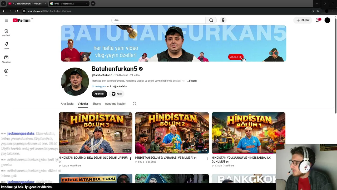Image resolution: width=337 pixels, height=190 pixels.
Task: Switch to the Shorts channel tab
Action: [96, 104]
